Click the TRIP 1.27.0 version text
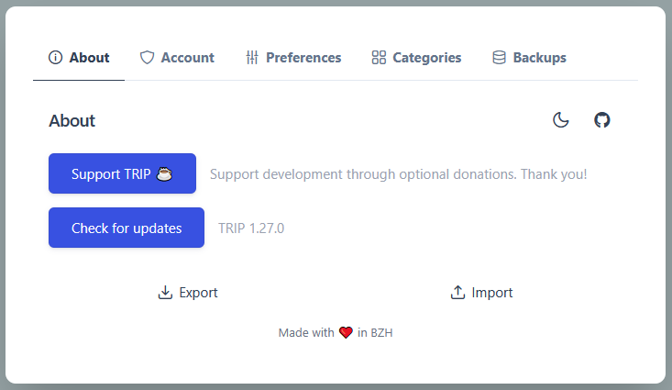 (251, 228)
